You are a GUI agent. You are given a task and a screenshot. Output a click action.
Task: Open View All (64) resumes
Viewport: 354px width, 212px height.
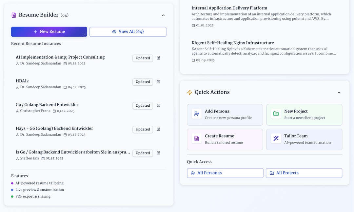point(128,32)
